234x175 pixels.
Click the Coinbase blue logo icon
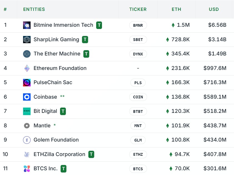point(27,97)
